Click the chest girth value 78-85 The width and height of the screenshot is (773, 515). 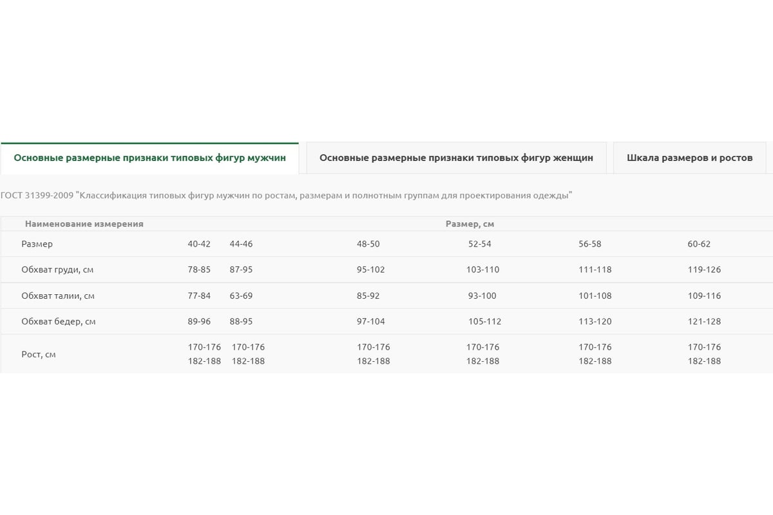pos(199,270)
